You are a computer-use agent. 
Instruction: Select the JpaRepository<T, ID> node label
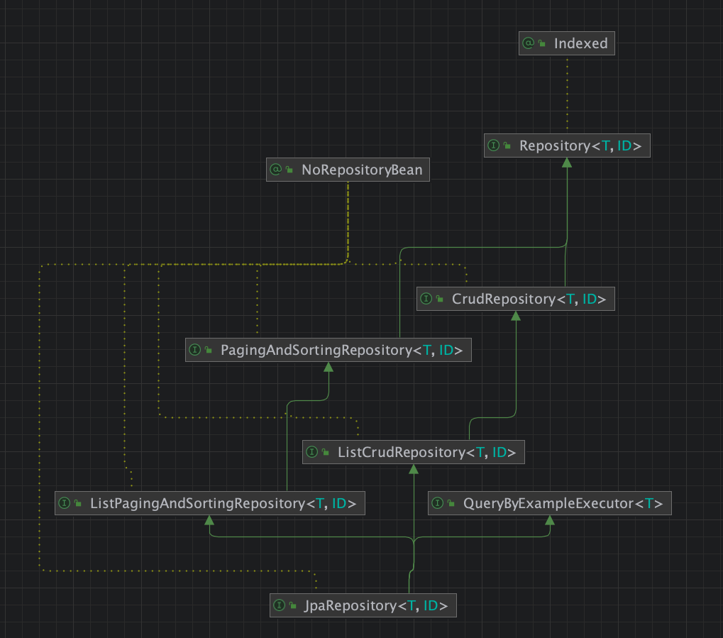376,605
